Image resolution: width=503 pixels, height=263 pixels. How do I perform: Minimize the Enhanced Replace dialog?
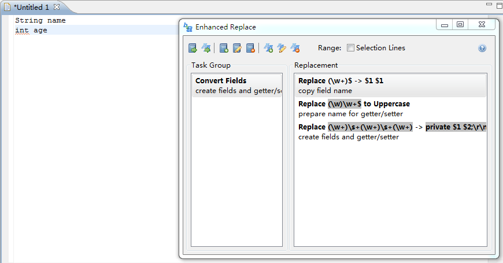(444, 25)
